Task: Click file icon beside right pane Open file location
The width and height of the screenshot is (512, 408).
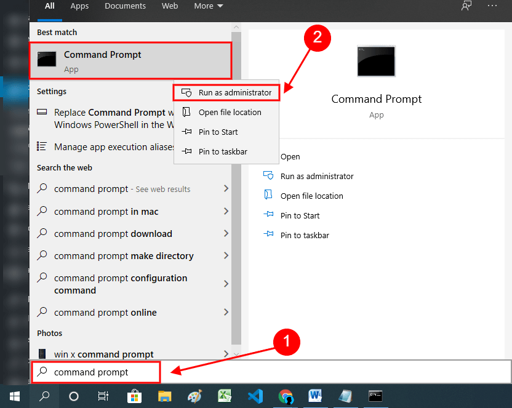Action: [x=268, y=194]
